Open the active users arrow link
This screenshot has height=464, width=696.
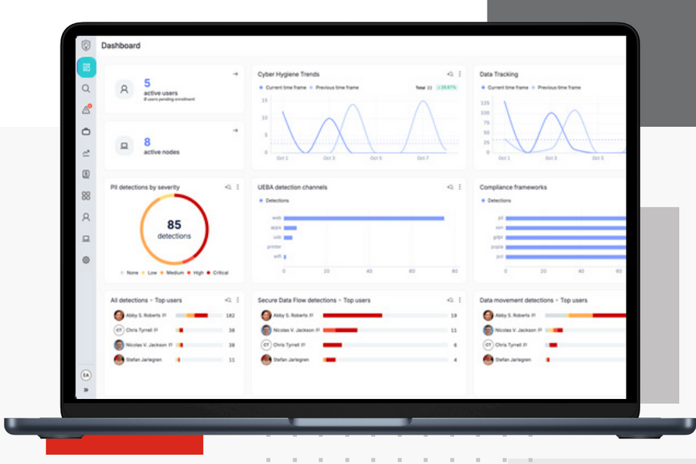[x=235, y=74]
